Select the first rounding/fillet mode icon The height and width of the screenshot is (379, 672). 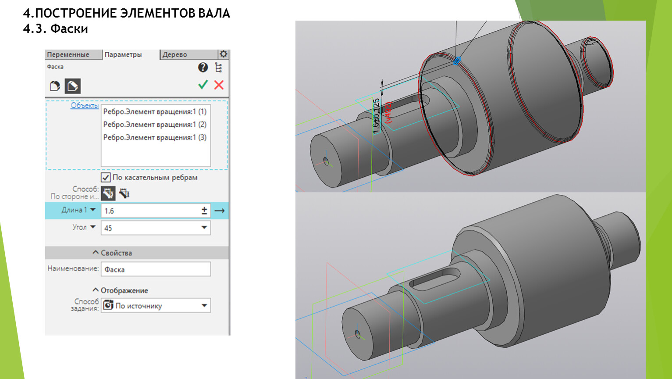[55, 86]
